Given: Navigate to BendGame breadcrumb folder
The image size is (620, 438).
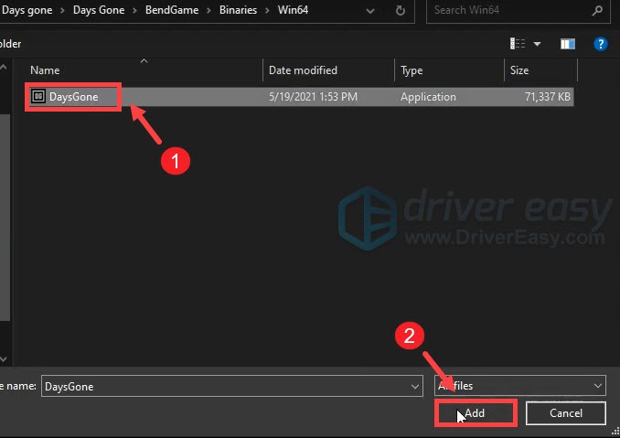Looking at the screenshot, I should coord(172,10).
